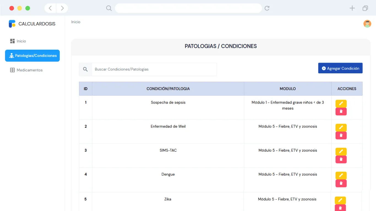Delete the Sospecha de sepsis row
Image resolution: width=376 pixels, height=211 pixels.
[x=341, y=112]
